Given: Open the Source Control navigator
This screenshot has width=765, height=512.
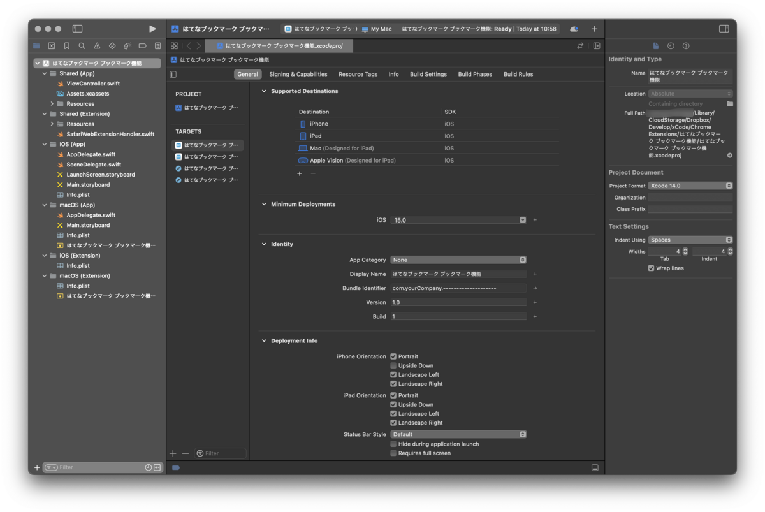Looking at the screenshot, I should 52,46.
